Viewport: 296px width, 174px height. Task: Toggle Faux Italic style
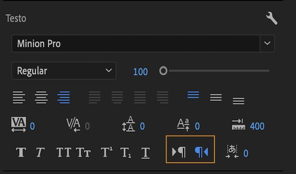pos(40,152)
